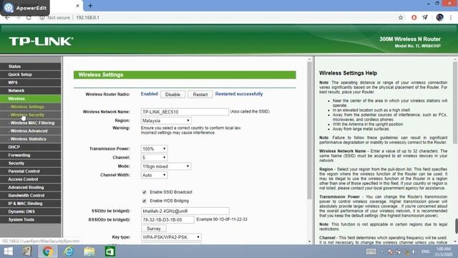
Task: Open Chrome three-dot menu
Action: click(x=451, y=17)
